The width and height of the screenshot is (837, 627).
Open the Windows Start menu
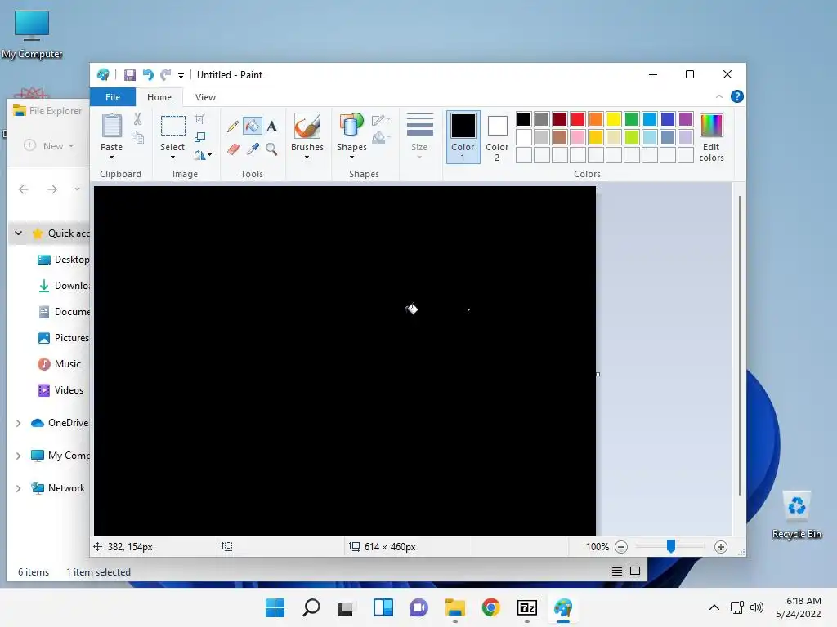pyautogui.click(x=275, y=607)
